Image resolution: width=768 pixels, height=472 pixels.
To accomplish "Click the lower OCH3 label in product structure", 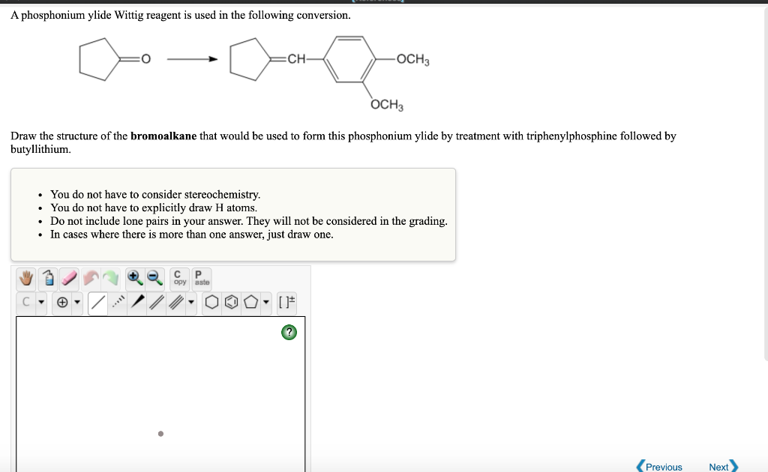I will tap(387, 105).
